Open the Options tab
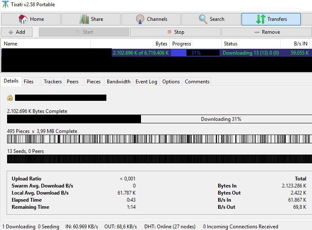Image resolution: width=312 pixels, height=230 pixels. tap(171, 82)
